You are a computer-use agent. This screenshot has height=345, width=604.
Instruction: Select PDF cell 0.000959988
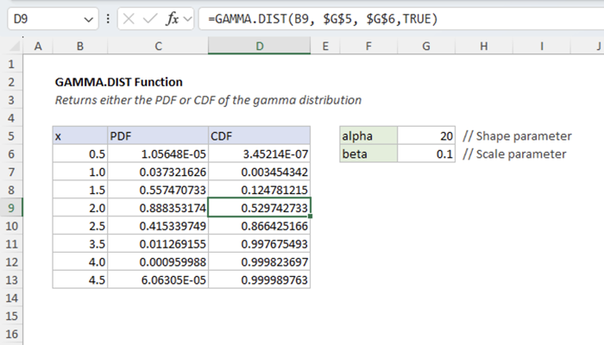(x=158, y=262)
